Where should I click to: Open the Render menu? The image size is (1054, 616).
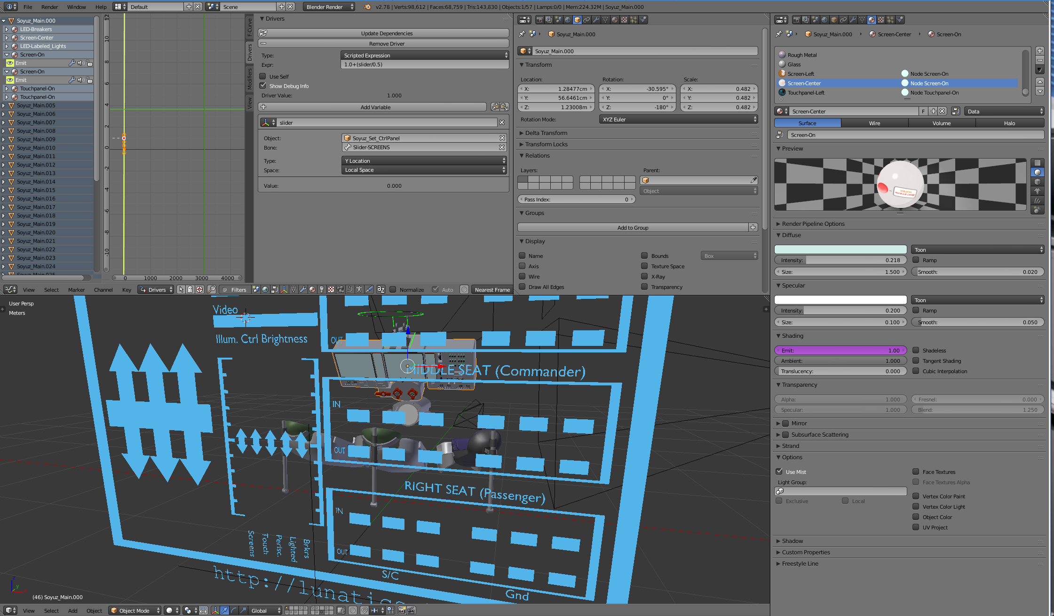click(x=49, y=7)
